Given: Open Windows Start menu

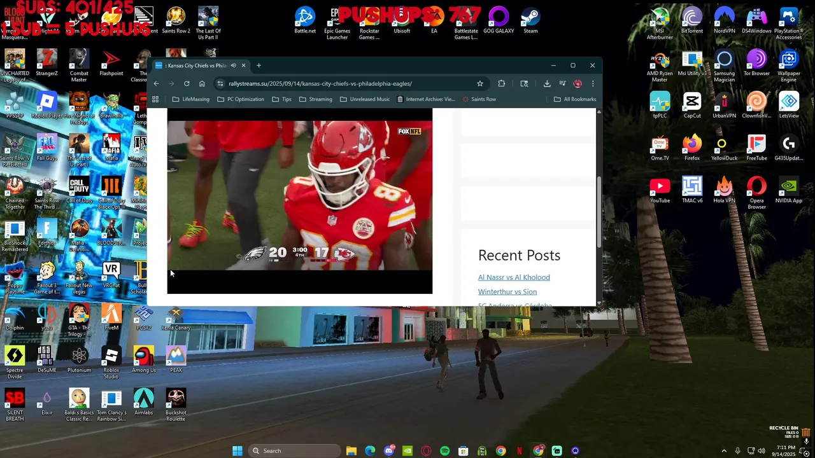Looking at the screenshot, I should click(237, 451).
